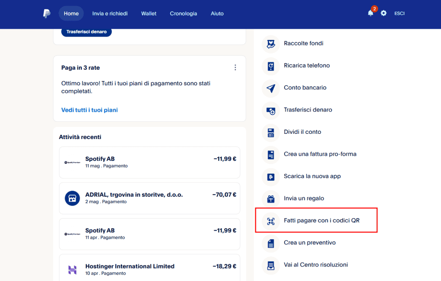The image size is (441, 281).
Task: Open Hostinger International Limited transaction
Action: coord(149,268)
